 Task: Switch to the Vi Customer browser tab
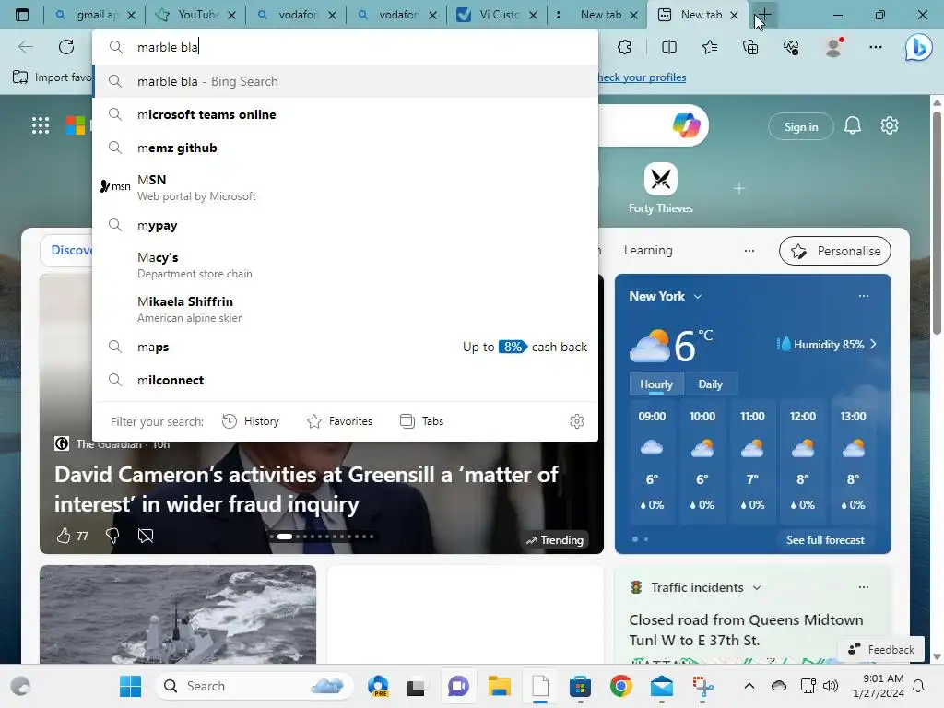click(497, 15)
